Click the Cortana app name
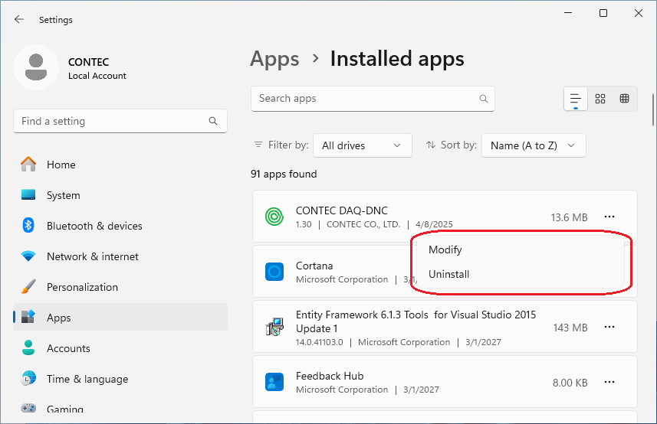Screen dimensions: 657x424 click(x=314, y=266)
